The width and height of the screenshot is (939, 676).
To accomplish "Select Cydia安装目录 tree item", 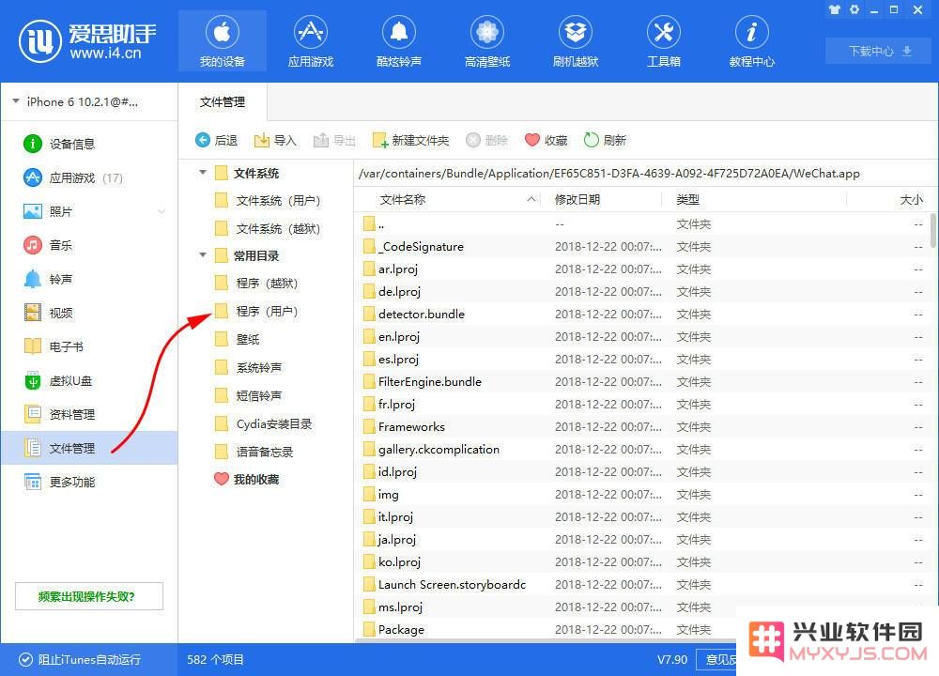I will (x=264, y=424).
